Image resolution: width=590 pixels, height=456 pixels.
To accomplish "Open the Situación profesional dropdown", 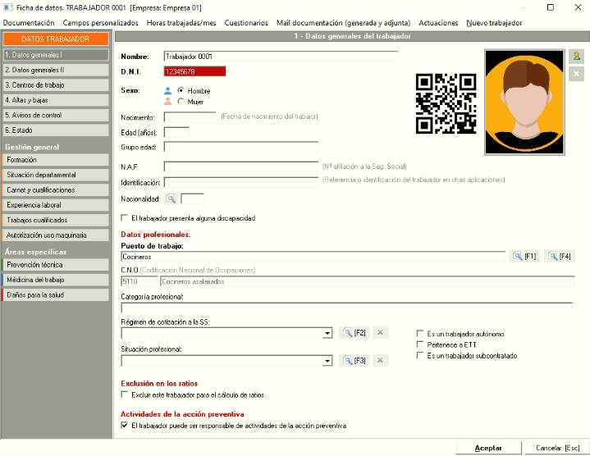I will pyautogui.click(x=327, y=361).
